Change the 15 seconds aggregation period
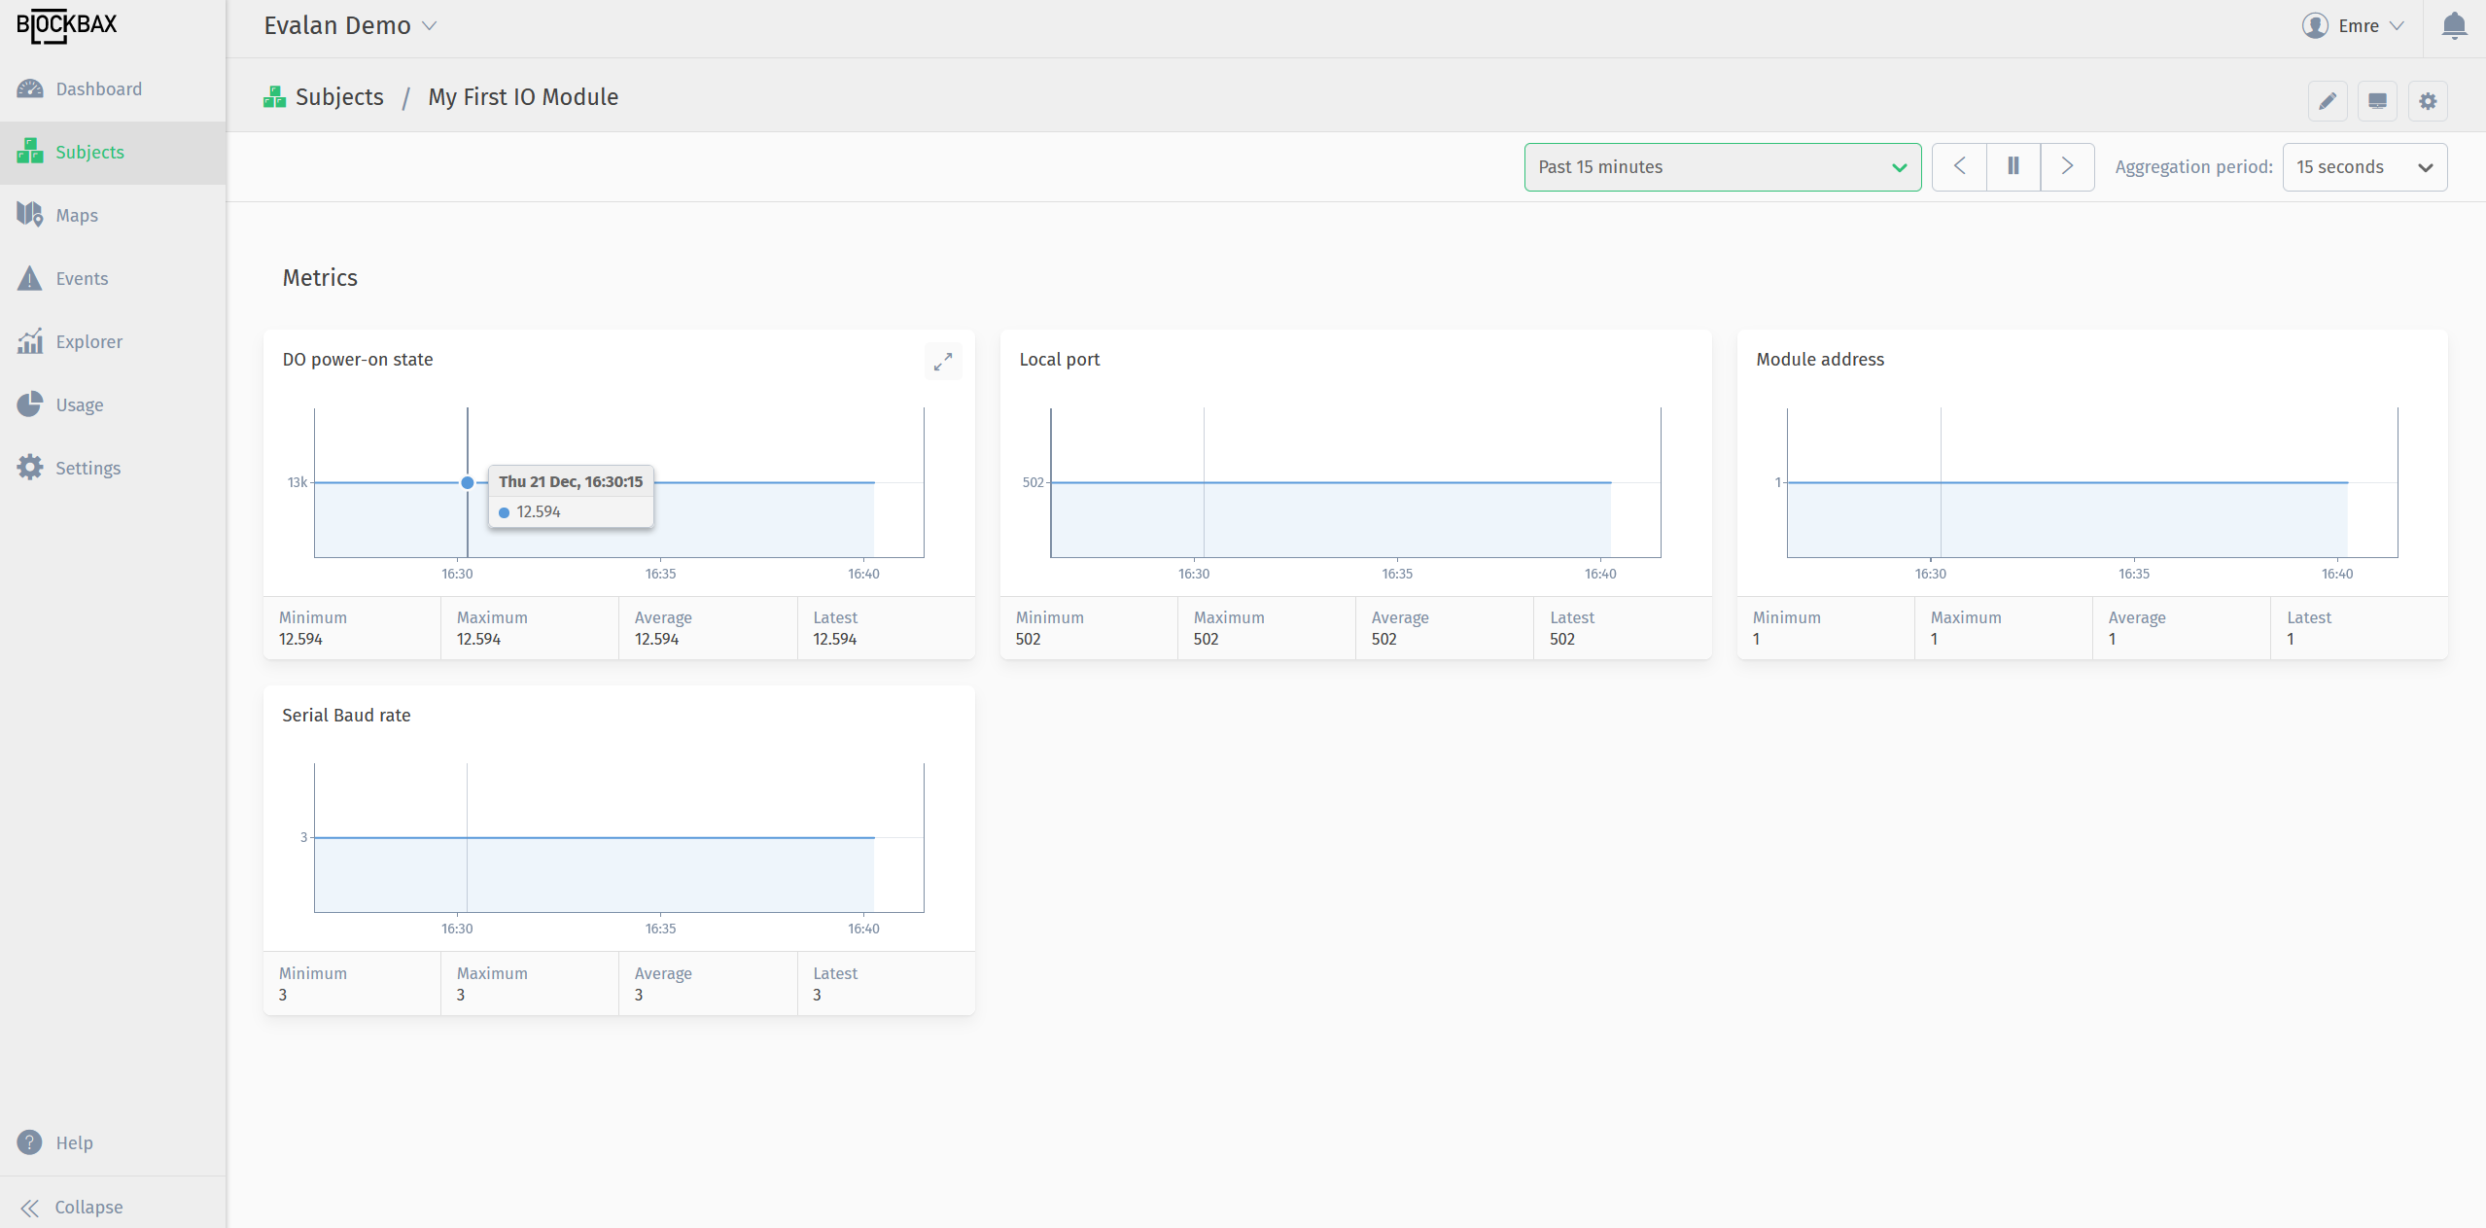2486x1228 pixels. (2364, 166)
